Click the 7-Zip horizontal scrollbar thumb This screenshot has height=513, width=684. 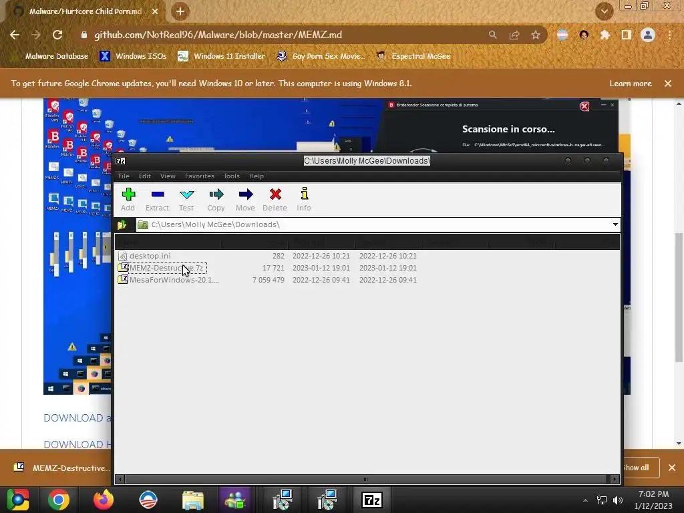[365, 479]
